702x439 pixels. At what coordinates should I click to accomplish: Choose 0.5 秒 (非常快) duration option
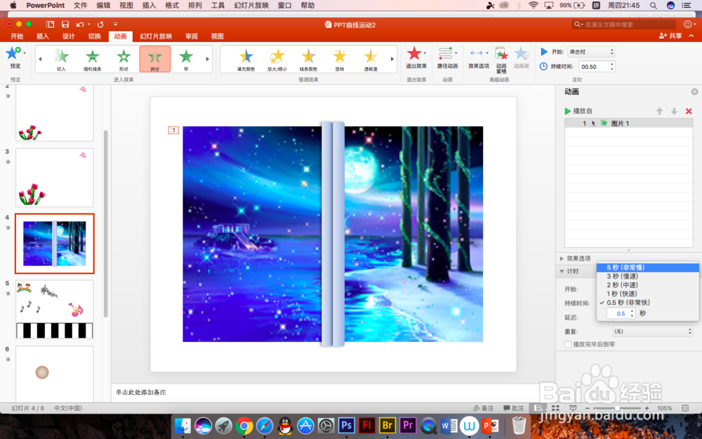pos(648,302)
